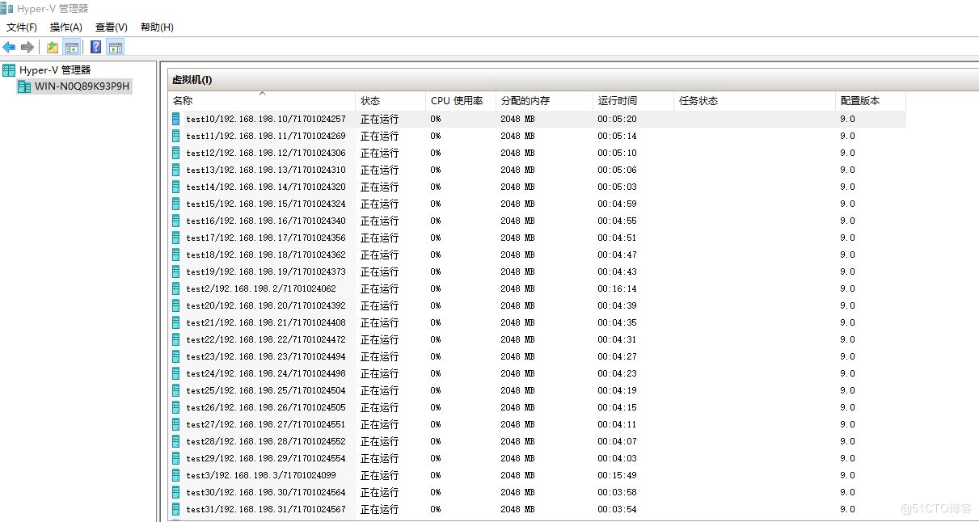The image size is (979, 522).
Task: Click the VM icon beside test26
Action: pos(176,407)
